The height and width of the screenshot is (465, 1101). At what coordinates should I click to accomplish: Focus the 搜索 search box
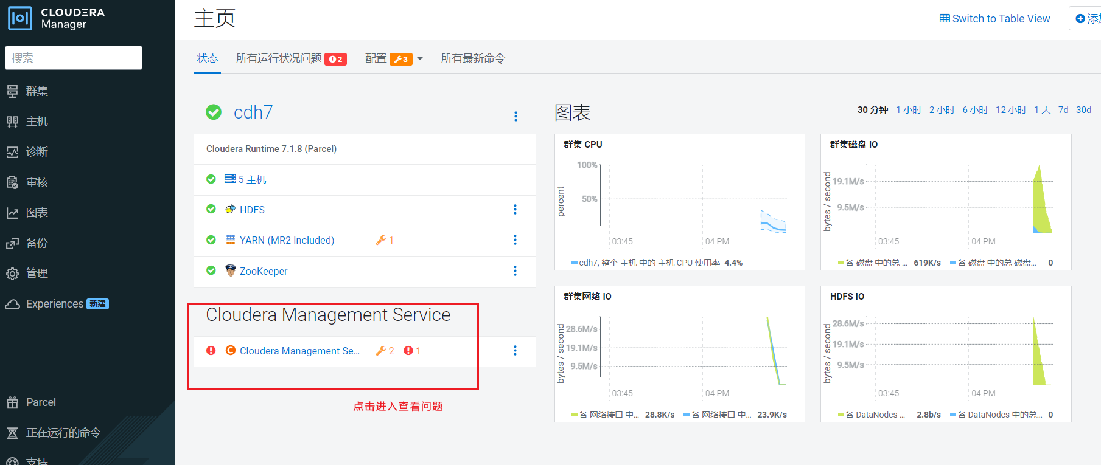(74, 58)
